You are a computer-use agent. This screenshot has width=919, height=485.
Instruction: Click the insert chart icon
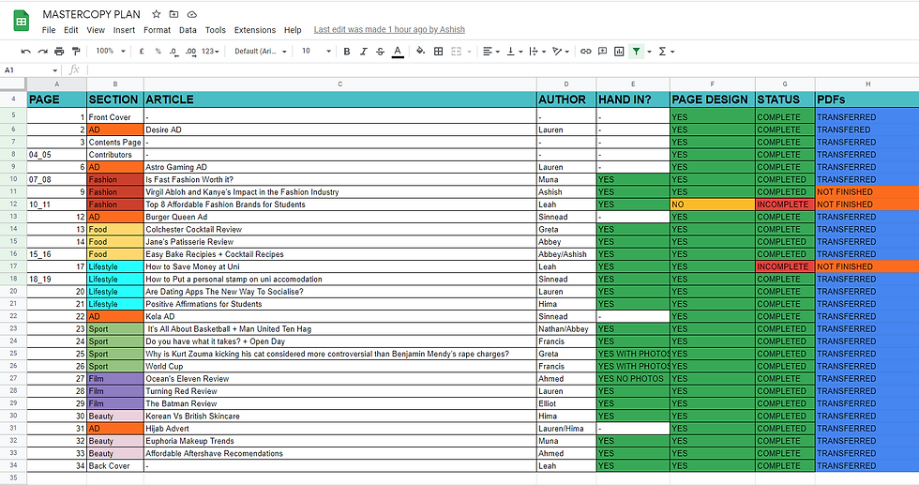click(619, 52)
